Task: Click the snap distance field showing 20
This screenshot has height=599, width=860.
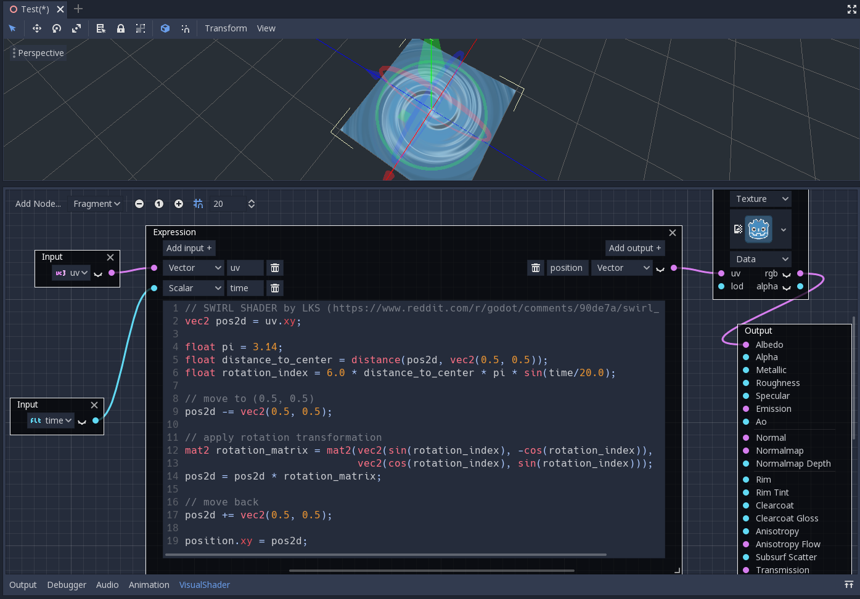Action: [226, 204]
